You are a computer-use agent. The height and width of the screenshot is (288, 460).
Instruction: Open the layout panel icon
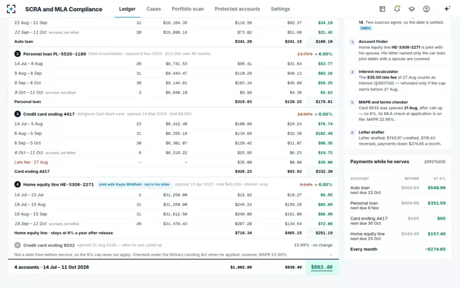pos(382,9)
